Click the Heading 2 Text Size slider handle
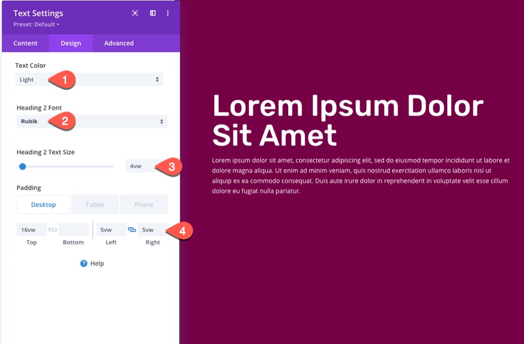The height and width of the screenshot is (344, 524). tap(23, 166)
